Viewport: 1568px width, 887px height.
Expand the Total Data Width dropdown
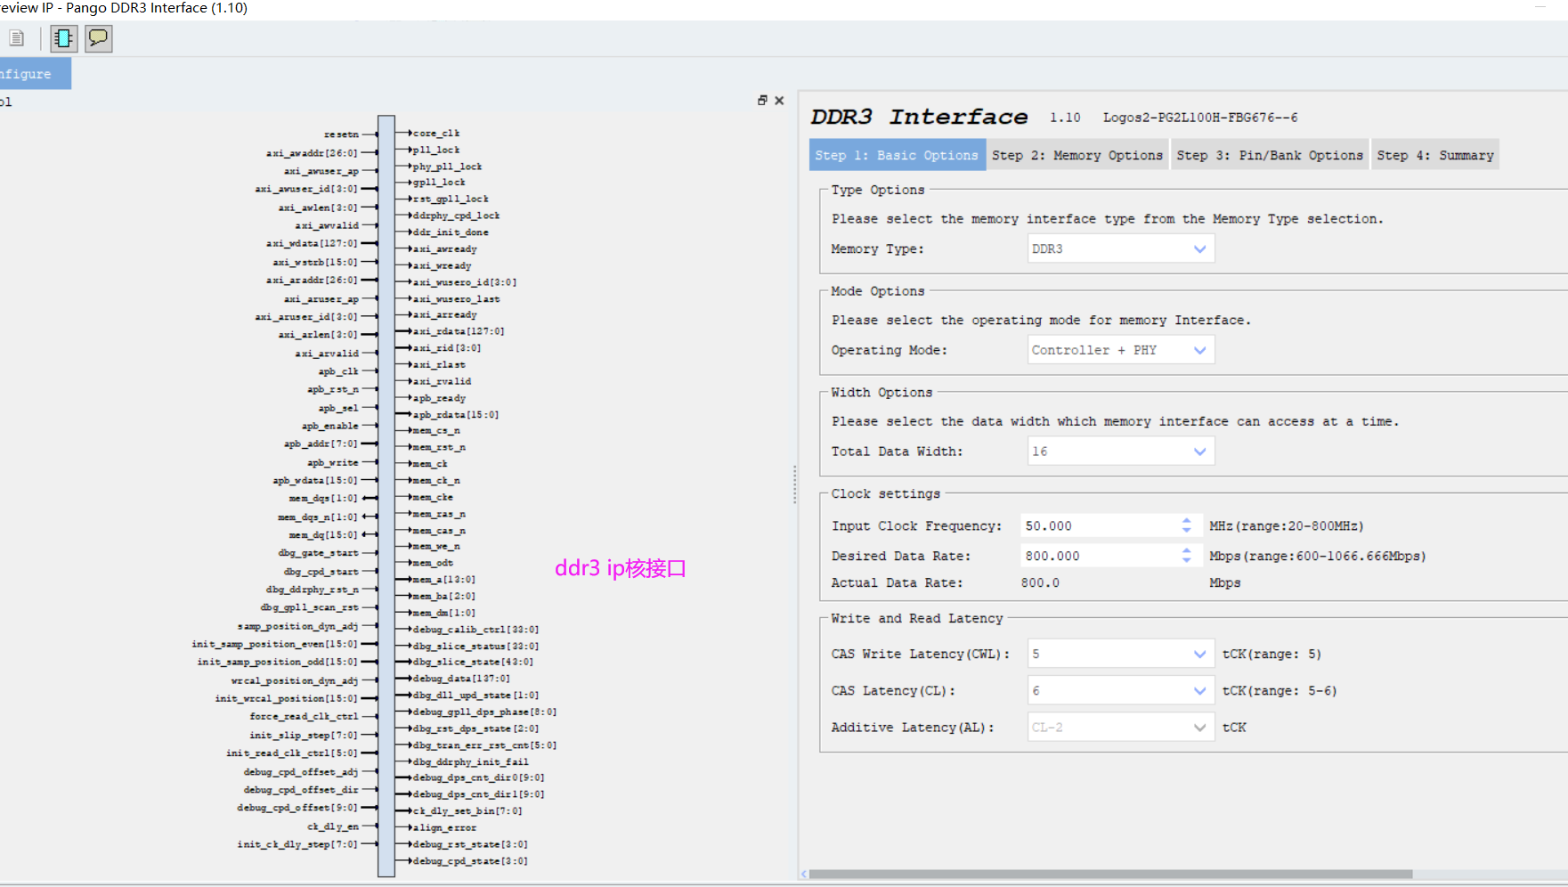click(1121, 452)
